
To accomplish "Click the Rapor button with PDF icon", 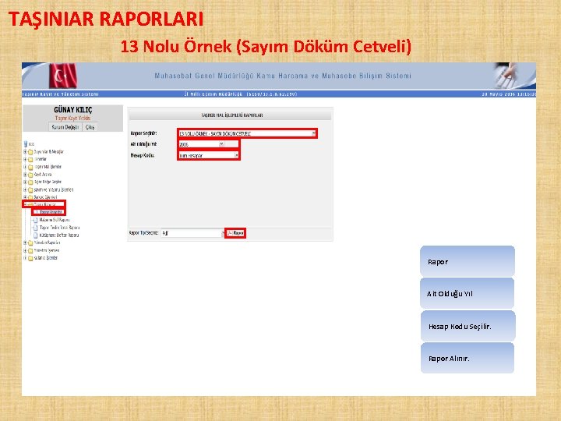I will tap(235, 233).
